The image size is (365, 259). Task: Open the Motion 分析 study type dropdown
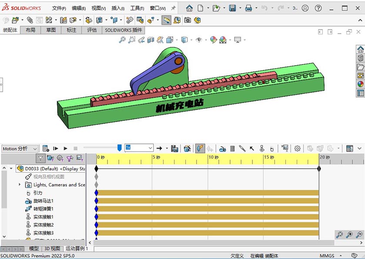(x=20, y=148)
